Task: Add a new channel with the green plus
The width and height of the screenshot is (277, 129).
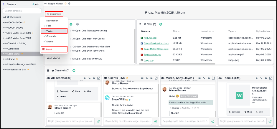Action: (74, 71)
